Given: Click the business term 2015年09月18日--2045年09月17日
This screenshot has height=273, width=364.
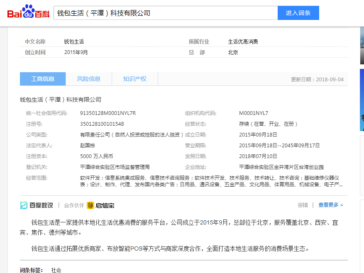Looking at the screenshot, I should coord(279,146).
